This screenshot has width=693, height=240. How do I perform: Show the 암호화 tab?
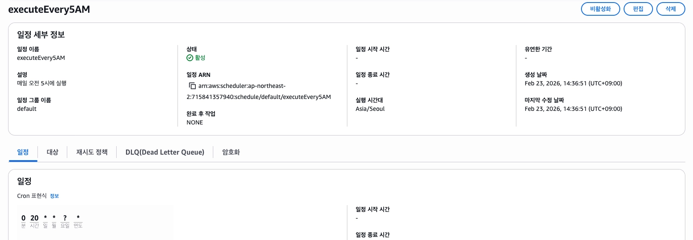pos(231,152)
